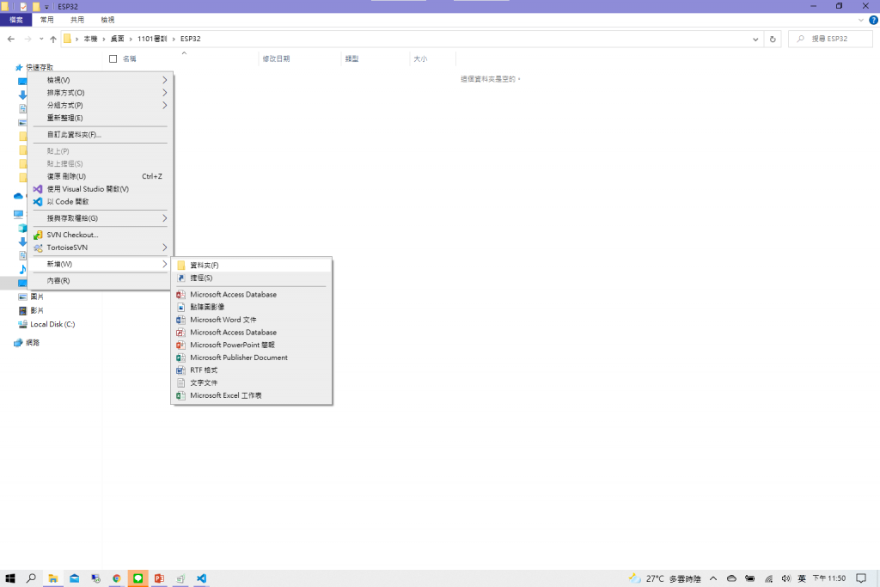
Task: Select 自訂此資料夾(F)... menu item
Action: 100,135
